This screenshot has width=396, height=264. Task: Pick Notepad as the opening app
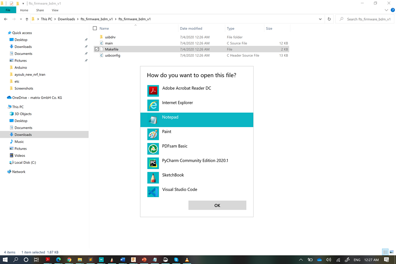point(197,120)
